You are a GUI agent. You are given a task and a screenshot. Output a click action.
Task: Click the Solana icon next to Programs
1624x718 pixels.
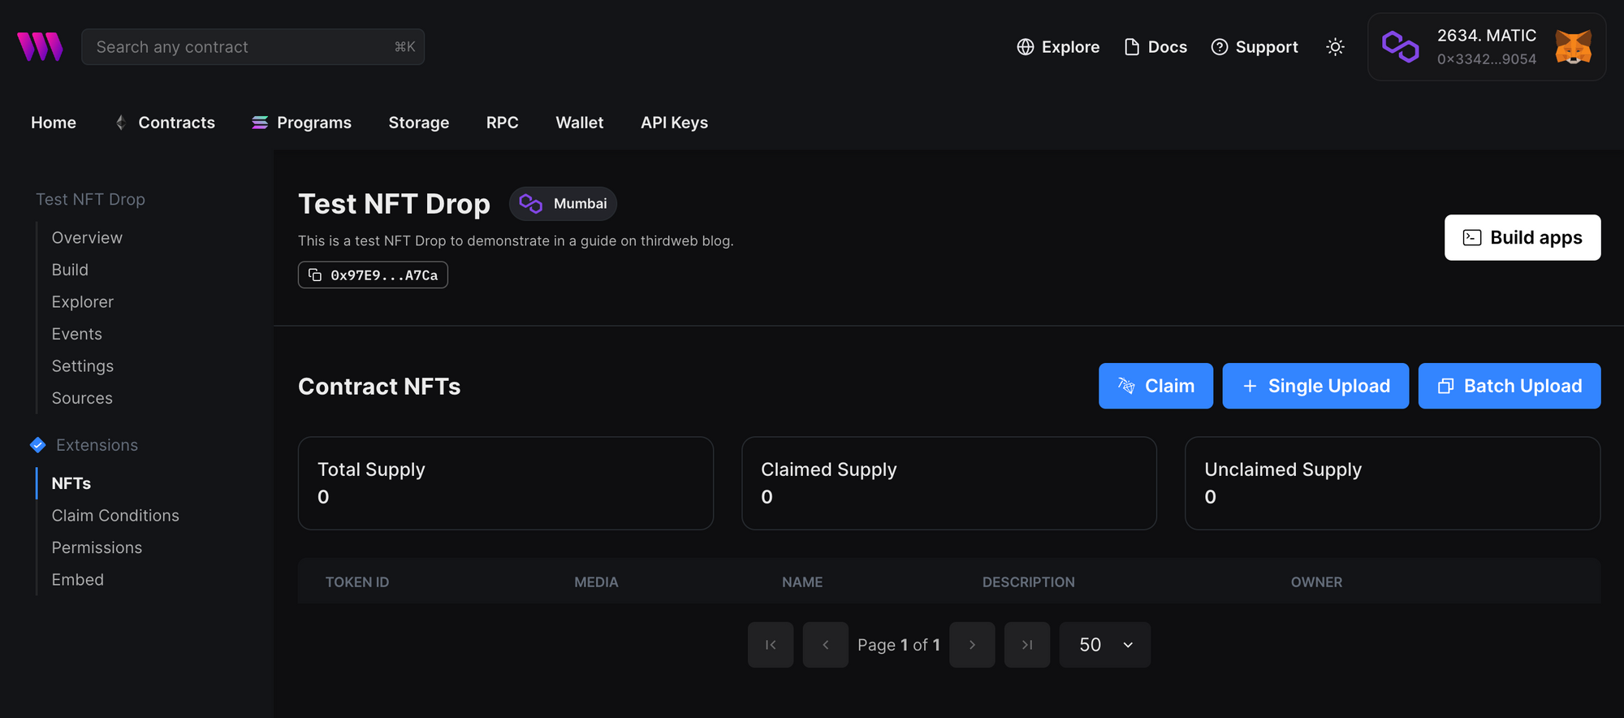[x=260, y=123]
